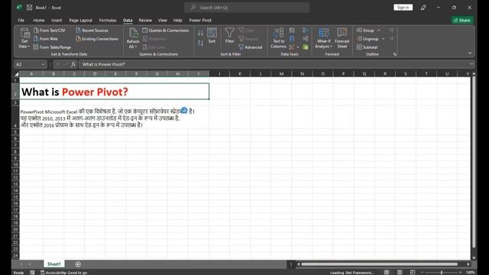Click the Search box in title bar
Image resolution: width=489 pixels, height=275 pixels.
(x=247, y=8)
